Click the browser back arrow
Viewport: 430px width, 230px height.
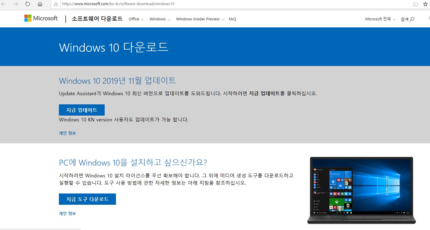tap(4, 4)
